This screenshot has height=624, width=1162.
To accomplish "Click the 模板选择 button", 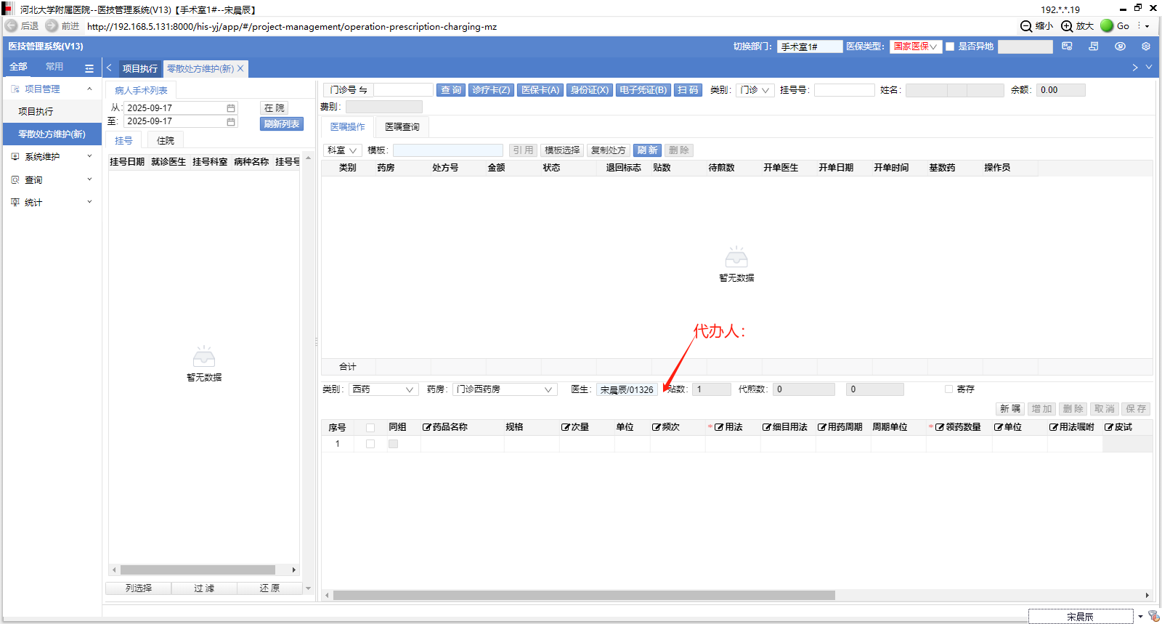I will pyautogui.click(x=562, y=150).
